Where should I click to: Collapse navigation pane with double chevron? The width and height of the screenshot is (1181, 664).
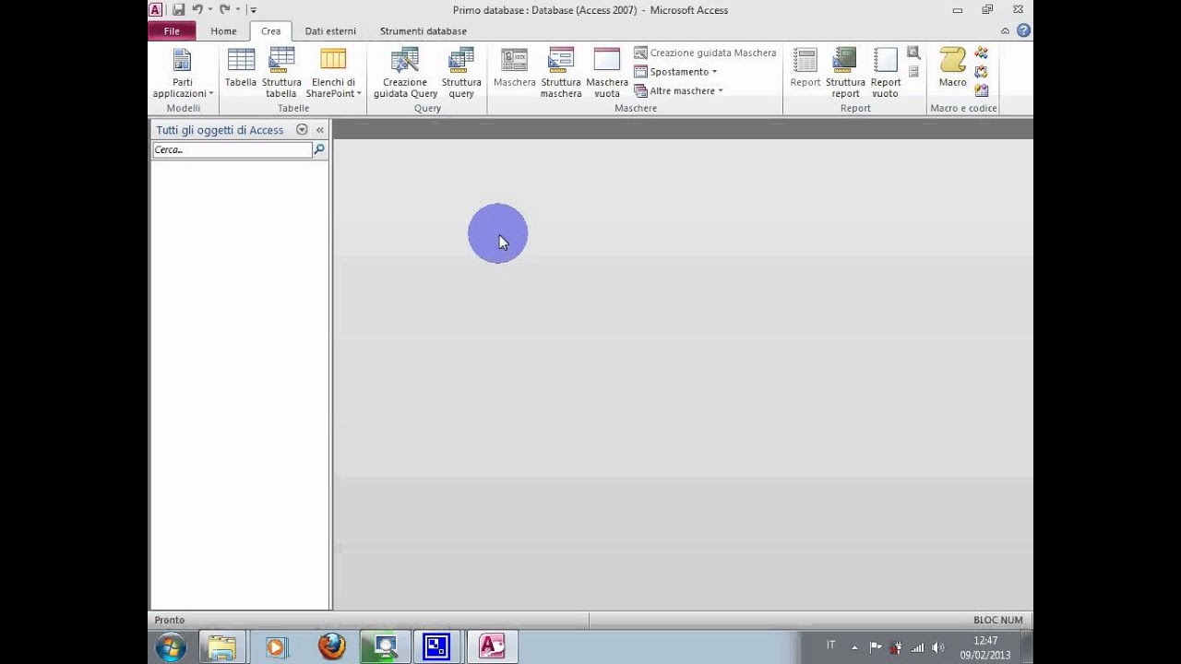[x=320, y=130]
